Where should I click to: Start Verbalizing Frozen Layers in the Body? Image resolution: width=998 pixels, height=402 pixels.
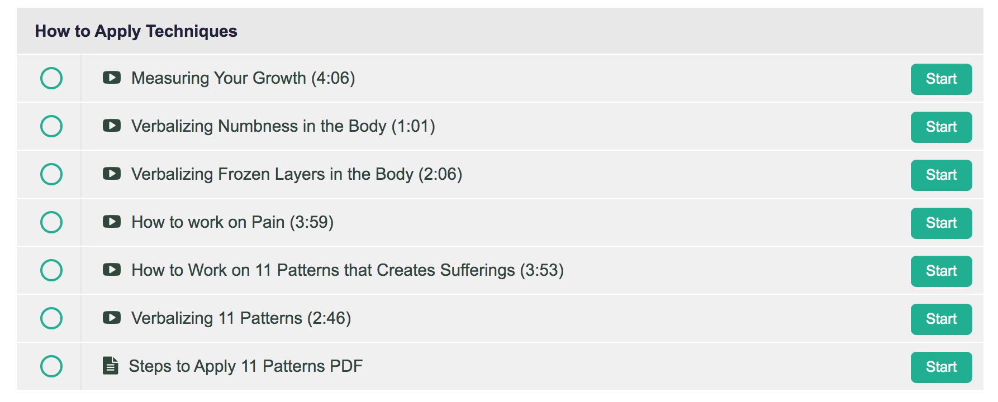(x=941, y=175)
